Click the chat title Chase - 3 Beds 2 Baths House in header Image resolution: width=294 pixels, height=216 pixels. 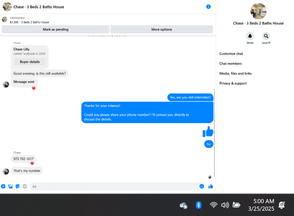(39, 7)
